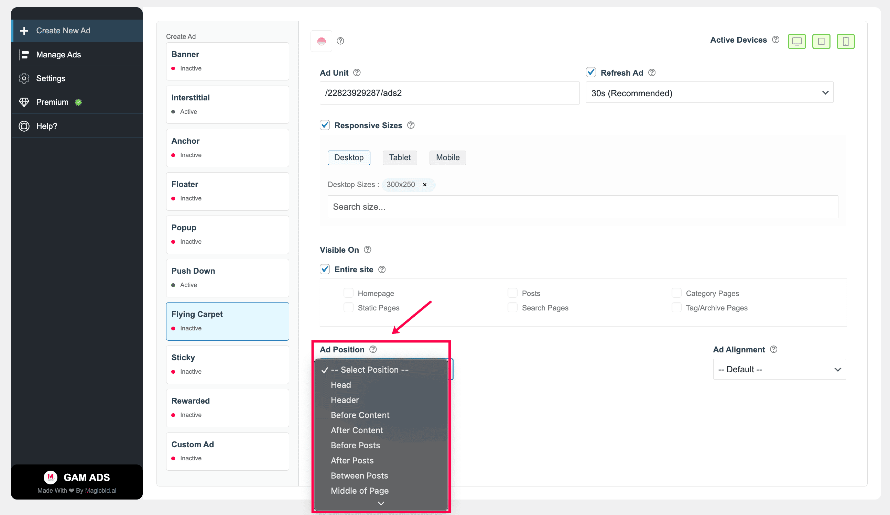Viewport: 890px width, 515px height.
Task: Click the Settings gear icon
Action: point(24,78)
